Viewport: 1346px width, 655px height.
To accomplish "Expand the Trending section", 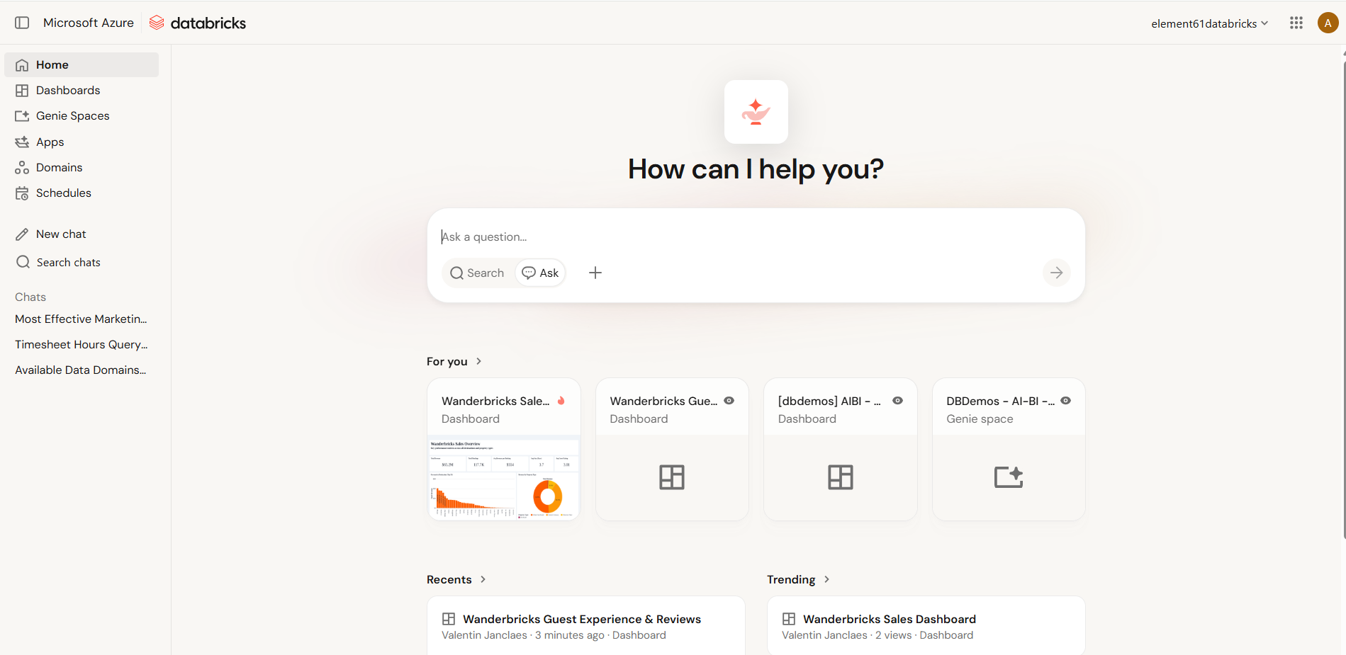I will 798,579.
